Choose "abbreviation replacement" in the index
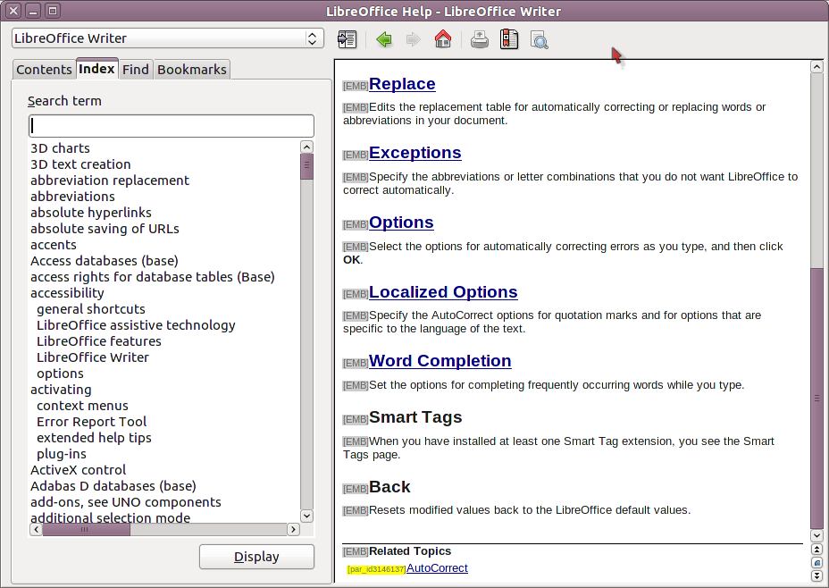 click(110, 181)
